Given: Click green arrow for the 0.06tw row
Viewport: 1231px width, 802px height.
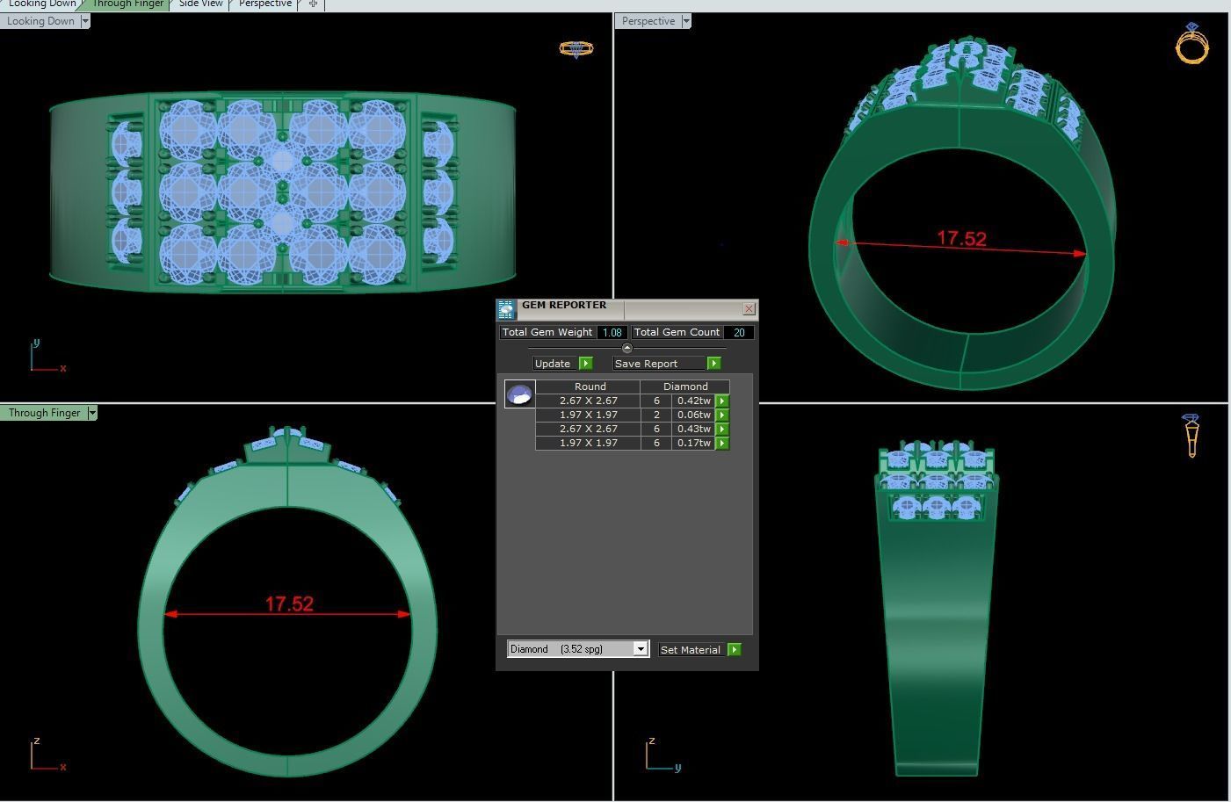Looking at the screenshot, I should [722, 415].
